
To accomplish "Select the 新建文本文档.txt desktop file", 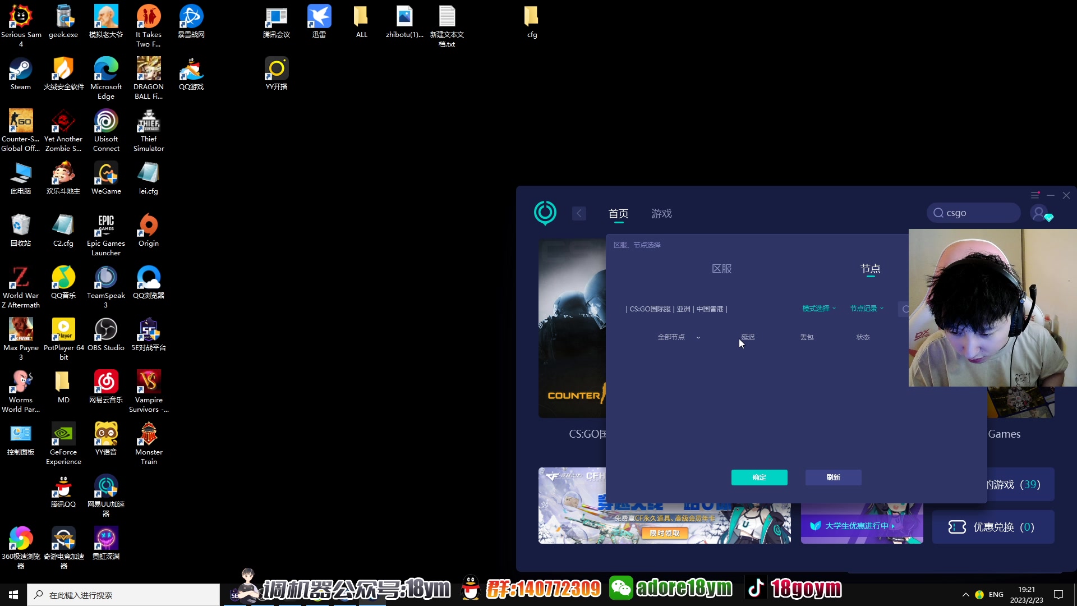I will [447, 26].
